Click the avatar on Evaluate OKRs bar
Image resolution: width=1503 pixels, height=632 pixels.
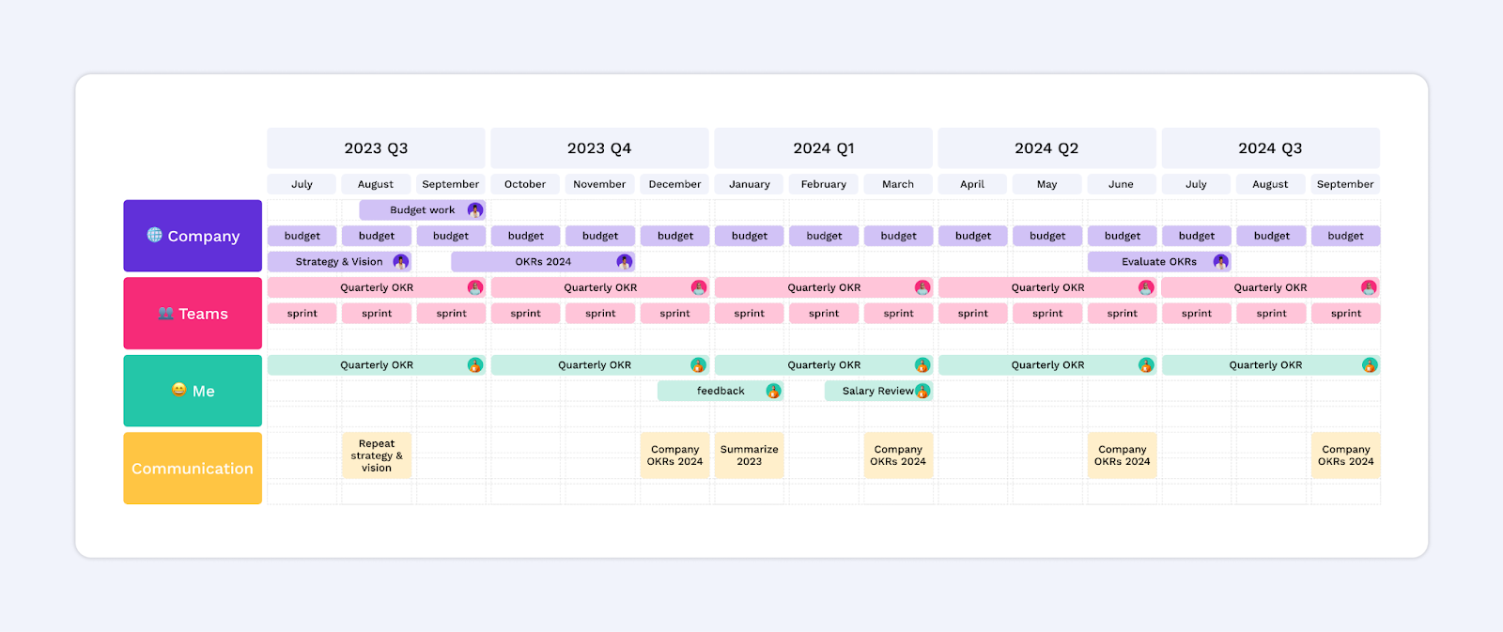pos(1220,262)
